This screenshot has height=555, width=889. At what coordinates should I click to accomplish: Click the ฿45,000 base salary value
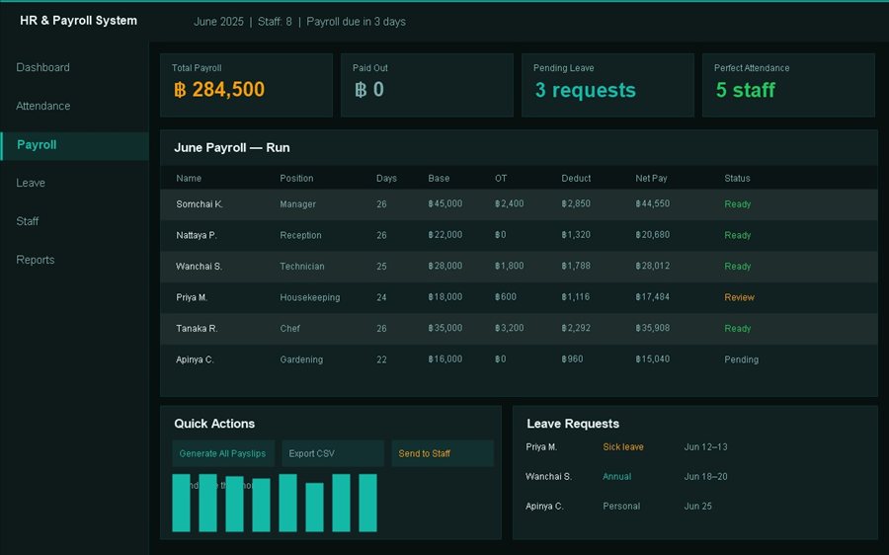445,203
